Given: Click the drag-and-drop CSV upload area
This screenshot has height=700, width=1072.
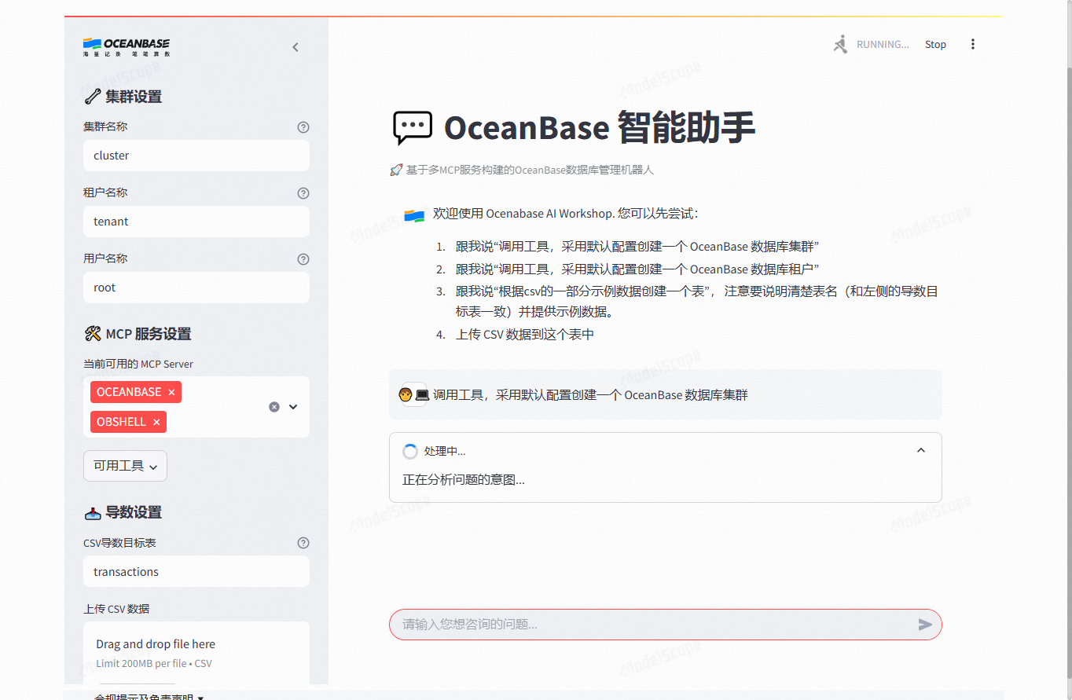Looking at the screenshot, I should tap(196, 652).
